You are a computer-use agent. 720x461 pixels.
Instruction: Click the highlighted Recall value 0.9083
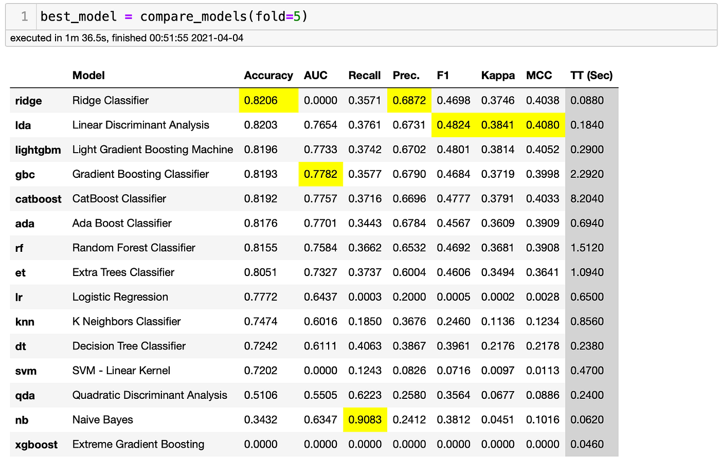coord(365,420)
